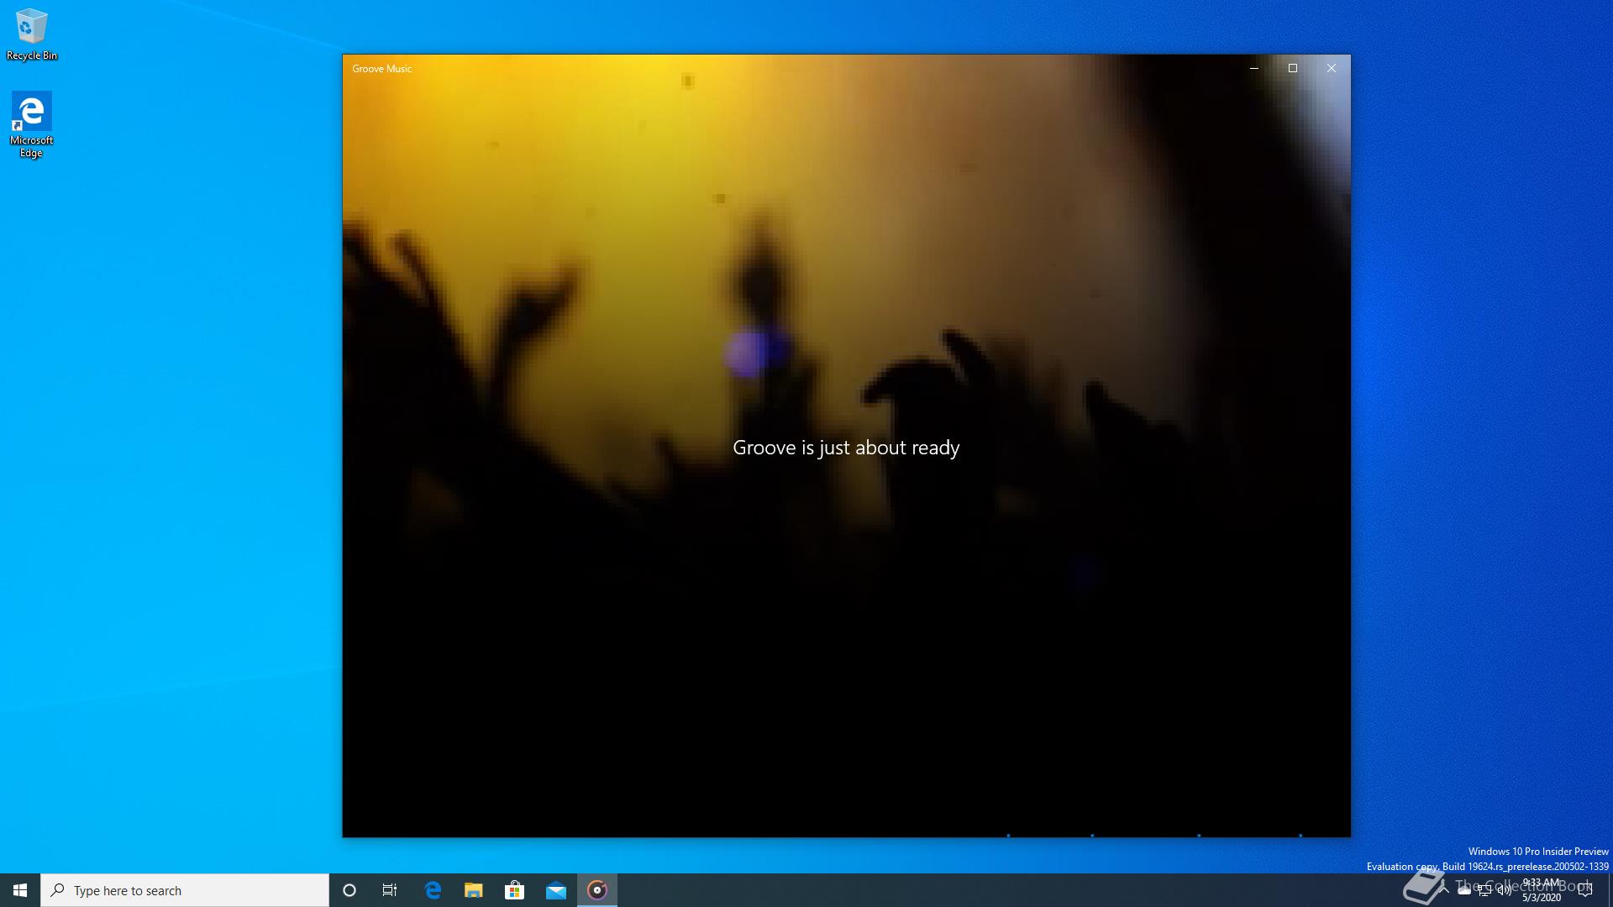Show hidden system tray icons

tap(1444, 890)
